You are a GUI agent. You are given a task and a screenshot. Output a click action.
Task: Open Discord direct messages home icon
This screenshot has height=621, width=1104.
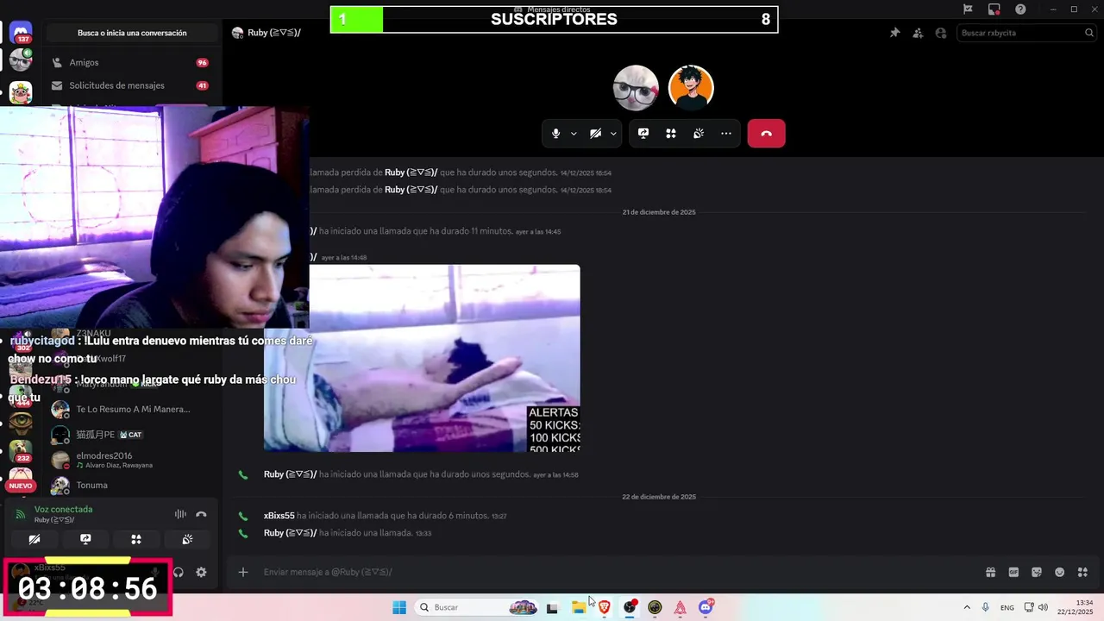pyautogui.click(x=21, y=34)
